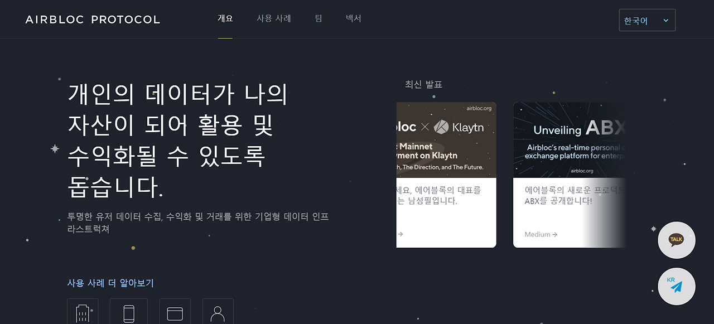The height and width of the screenshot is (324, 714).
Task: Open the Unveiling ABX announcement thumbnail
Action: pyautogui.click(x=570, y=140)
